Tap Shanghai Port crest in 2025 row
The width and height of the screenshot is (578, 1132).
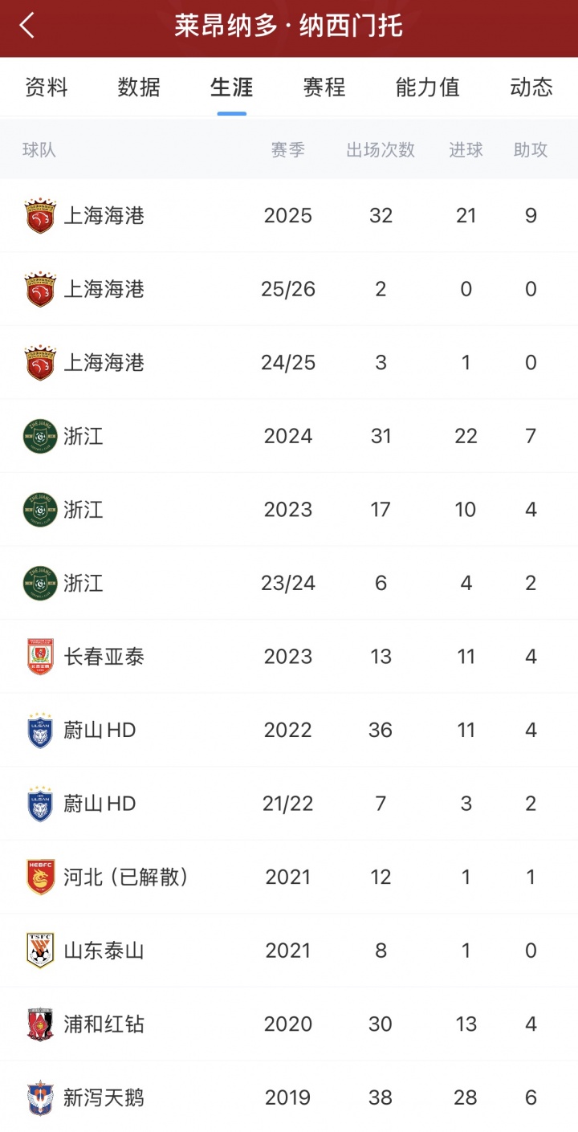pos(40,216)
